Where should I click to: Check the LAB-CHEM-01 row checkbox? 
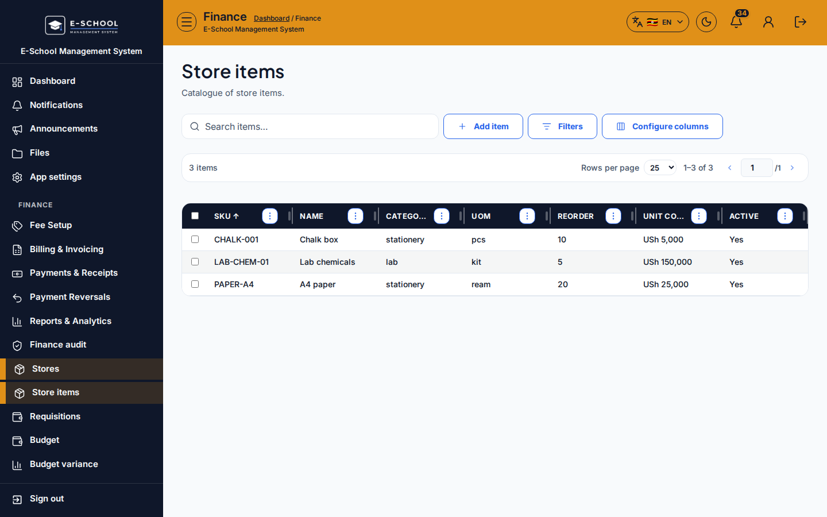pyautogui.click(x=195, y=262)
